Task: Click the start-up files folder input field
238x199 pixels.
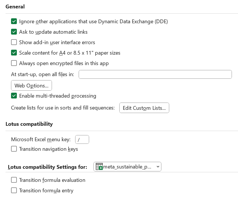Action: pyautogui.click(x=155, y=75)
